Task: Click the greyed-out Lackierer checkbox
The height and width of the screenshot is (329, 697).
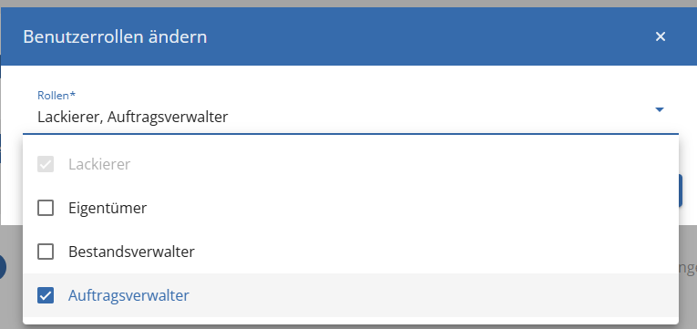Action: pyautogui.click(x=46, y=164)
